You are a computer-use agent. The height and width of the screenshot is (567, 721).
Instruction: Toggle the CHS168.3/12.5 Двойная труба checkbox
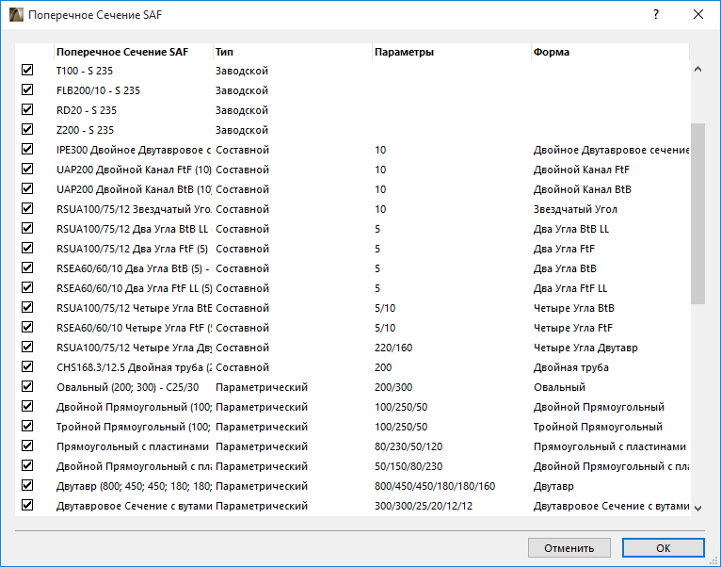coord(27,367)
